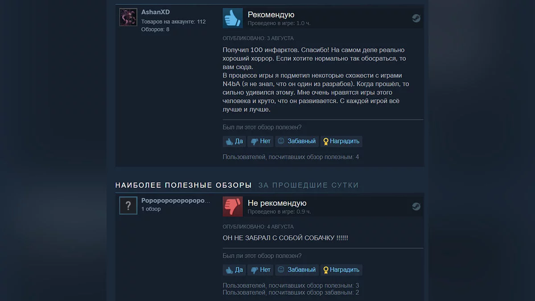Viewport: 535px width, 301px height.
Task: Vote Да on AshanXD's review
Action: tap(234, 141)
